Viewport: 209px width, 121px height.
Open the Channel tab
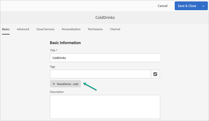pos(115,29)
